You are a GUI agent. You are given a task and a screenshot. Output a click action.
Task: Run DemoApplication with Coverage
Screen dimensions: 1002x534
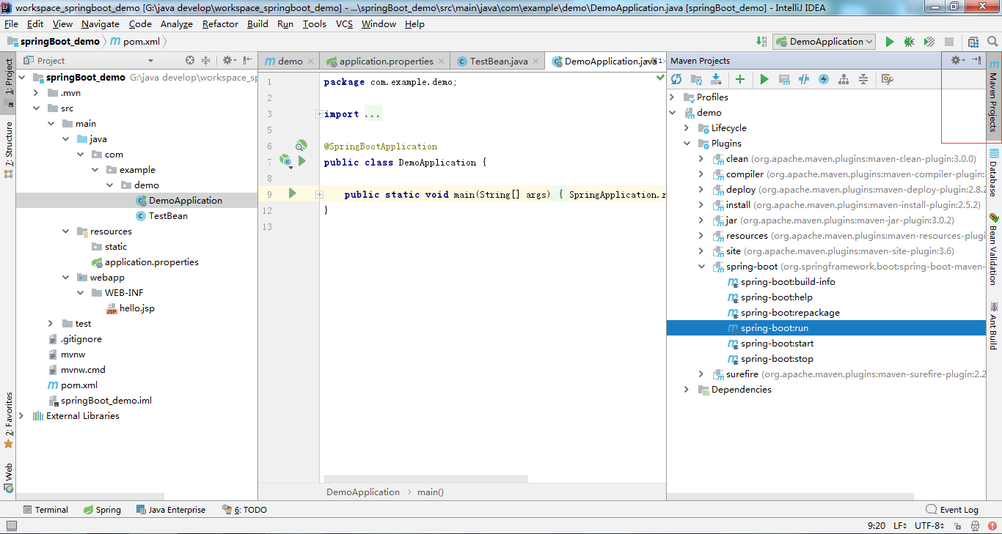929,42
